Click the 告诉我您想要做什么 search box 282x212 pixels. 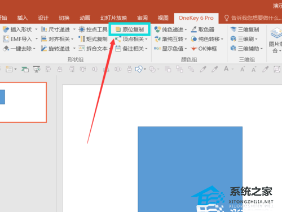point(253,18)
